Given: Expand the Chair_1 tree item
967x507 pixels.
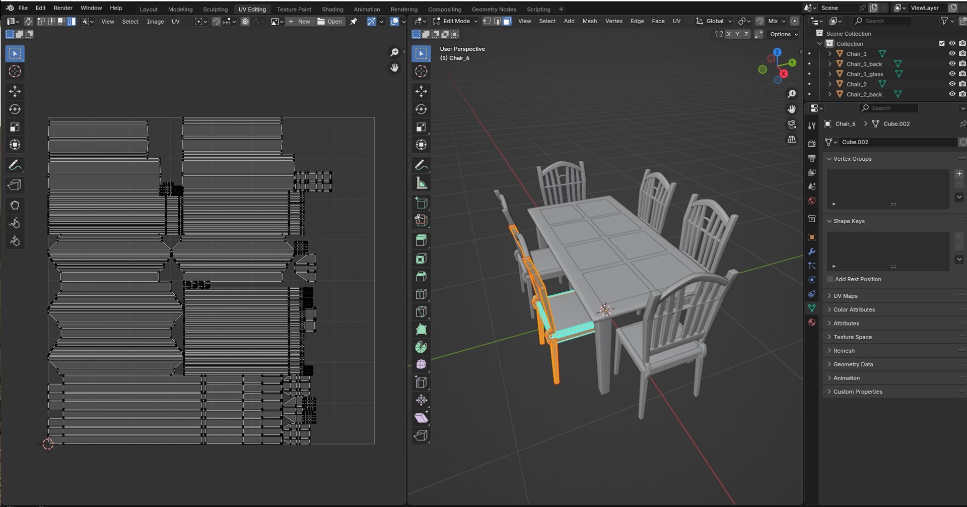Looking at the screenshot, I should click(x=830, y=53).
